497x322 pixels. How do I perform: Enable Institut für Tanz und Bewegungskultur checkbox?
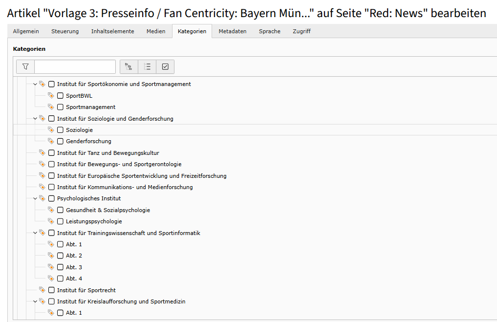tap(52, 153)
